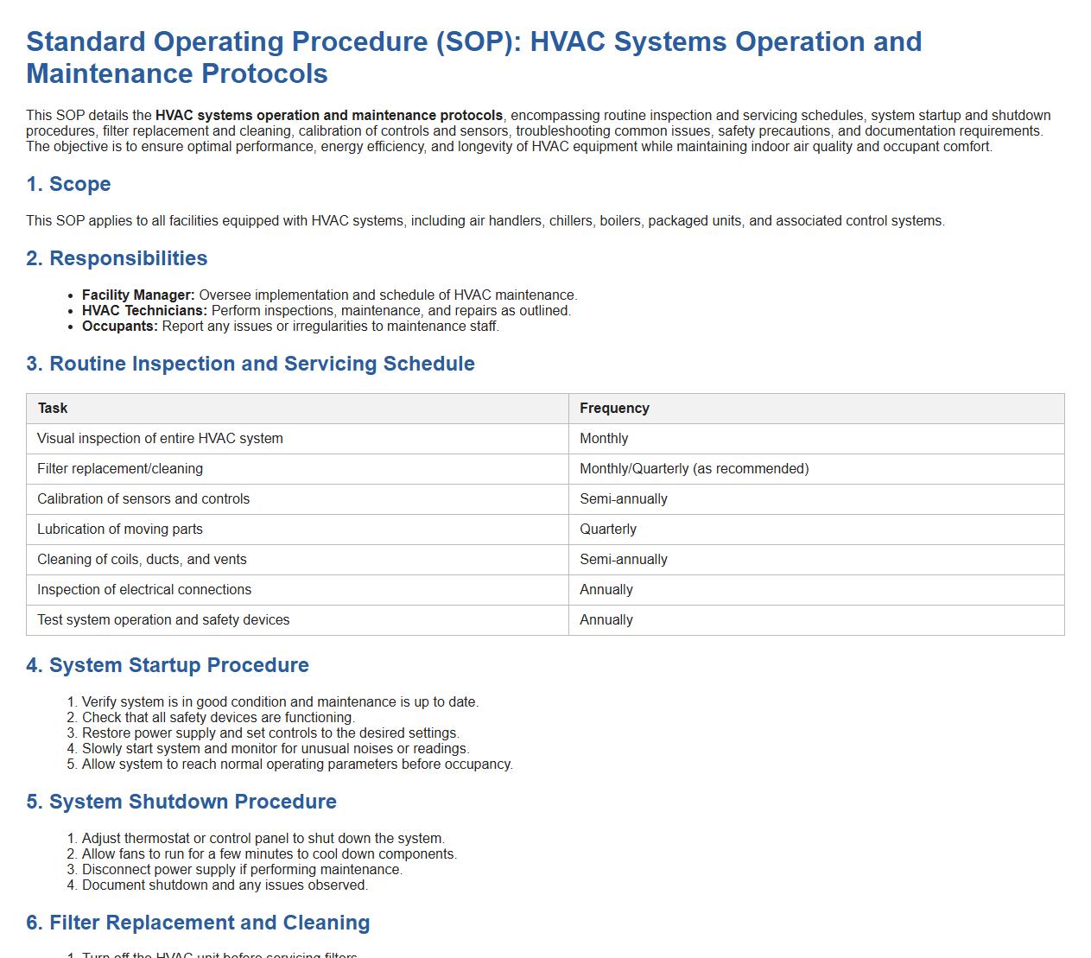
Task: Select the 'Facility Manager:' bullet label
Action: (138, 295)
